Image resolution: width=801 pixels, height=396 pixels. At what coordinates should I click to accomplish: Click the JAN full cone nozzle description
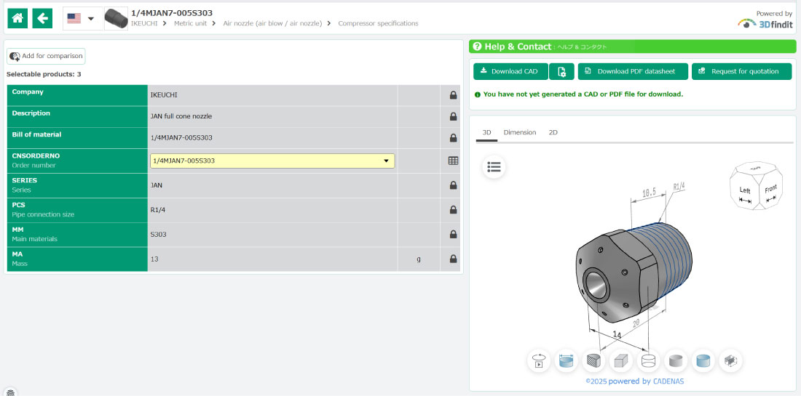click(181, 117)
